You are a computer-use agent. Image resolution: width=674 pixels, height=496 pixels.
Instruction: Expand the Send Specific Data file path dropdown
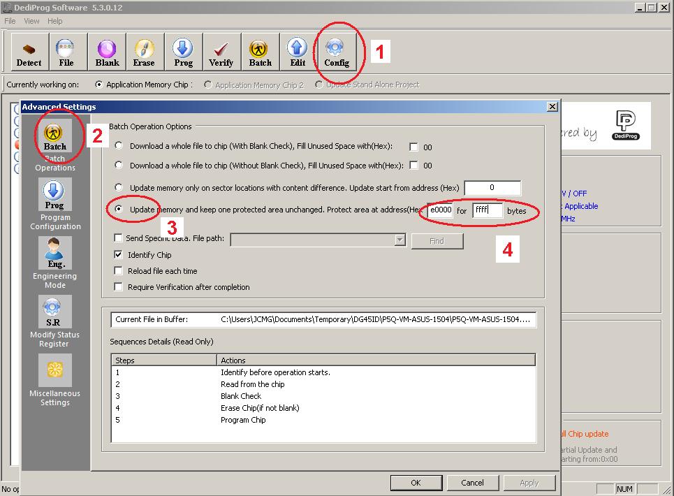pos(400,240)
